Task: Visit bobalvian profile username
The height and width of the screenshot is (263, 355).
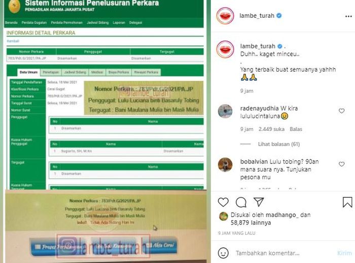Action: (254, 161)
